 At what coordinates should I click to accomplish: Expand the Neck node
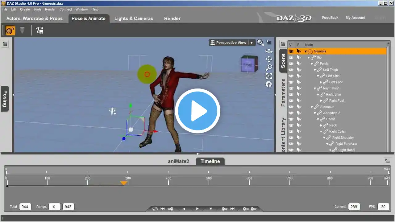(x=321, y=125)
